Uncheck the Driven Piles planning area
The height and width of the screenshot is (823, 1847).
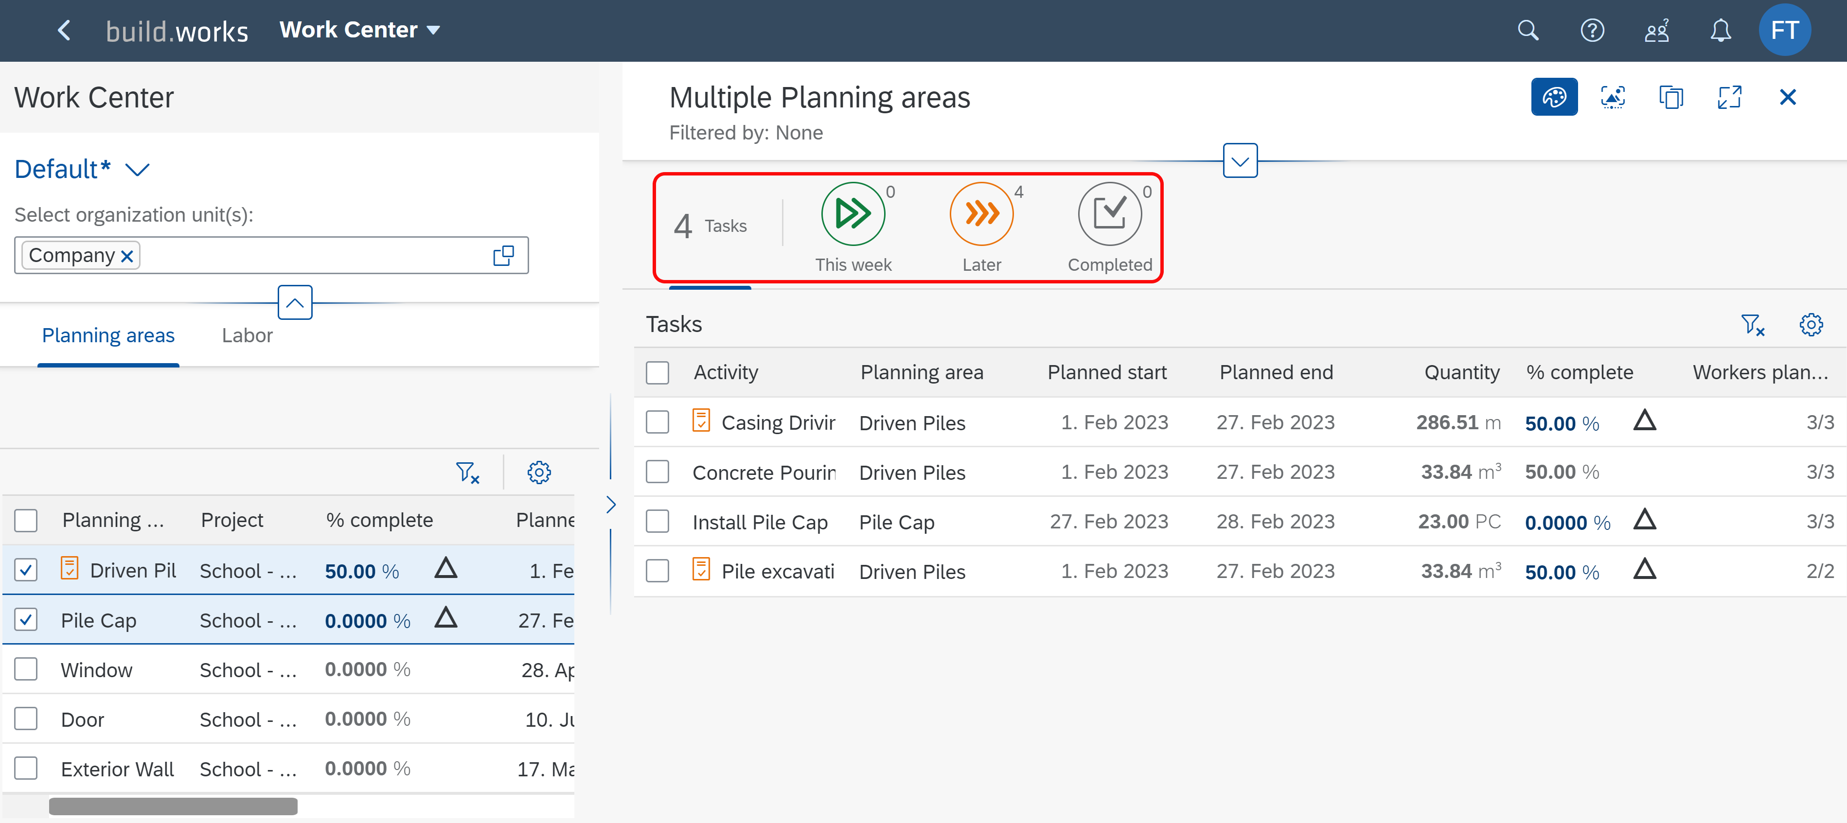pyautogui.click(x=26, y=571)
